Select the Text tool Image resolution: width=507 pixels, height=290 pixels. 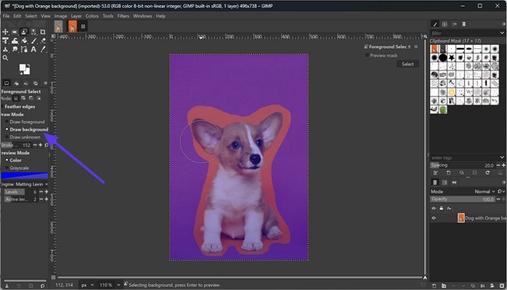click(x=33, y=49)
